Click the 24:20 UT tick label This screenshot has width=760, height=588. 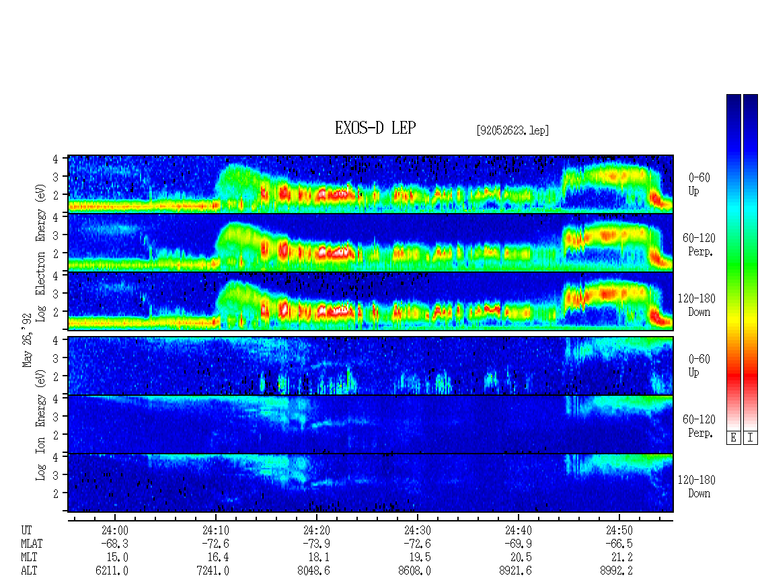coord(317,530)
